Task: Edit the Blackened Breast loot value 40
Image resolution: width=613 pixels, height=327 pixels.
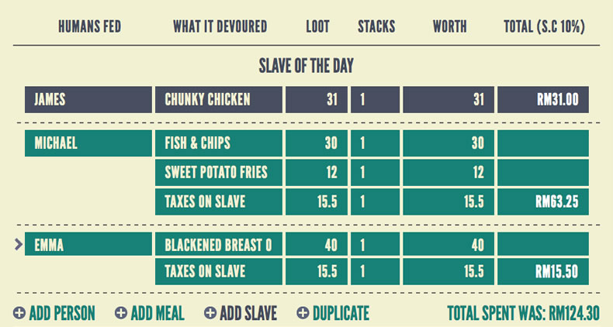Action: click(x=317, y=244)
